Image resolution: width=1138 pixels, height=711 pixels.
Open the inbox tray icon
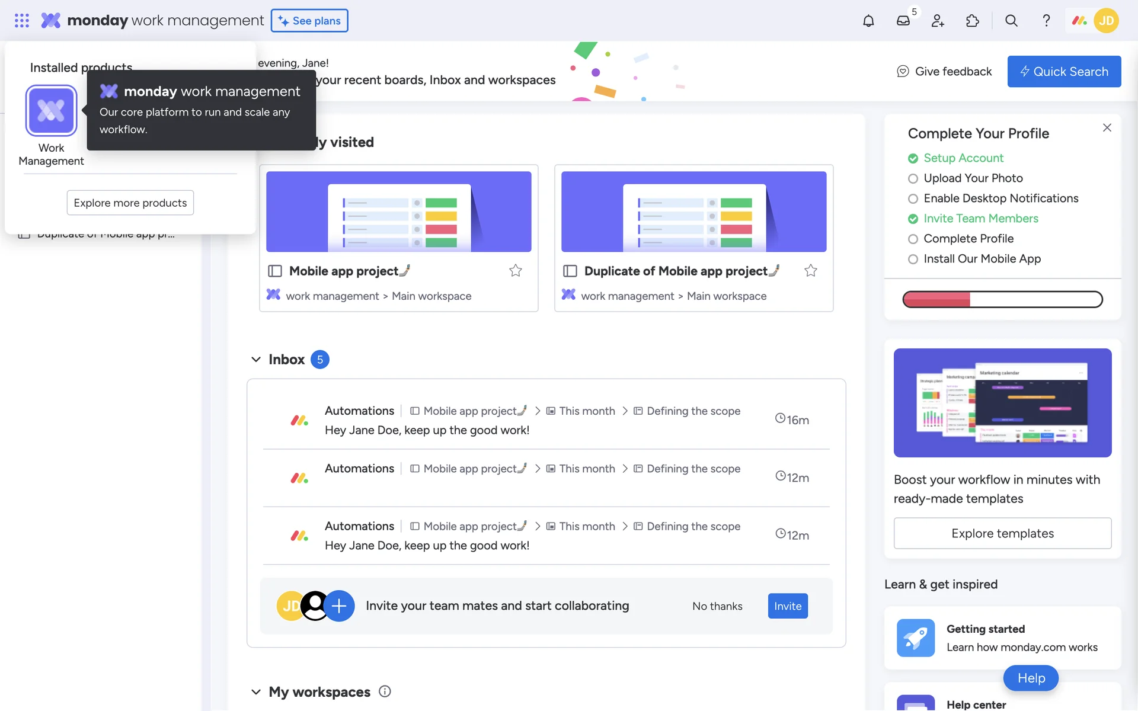click(903, 21)
